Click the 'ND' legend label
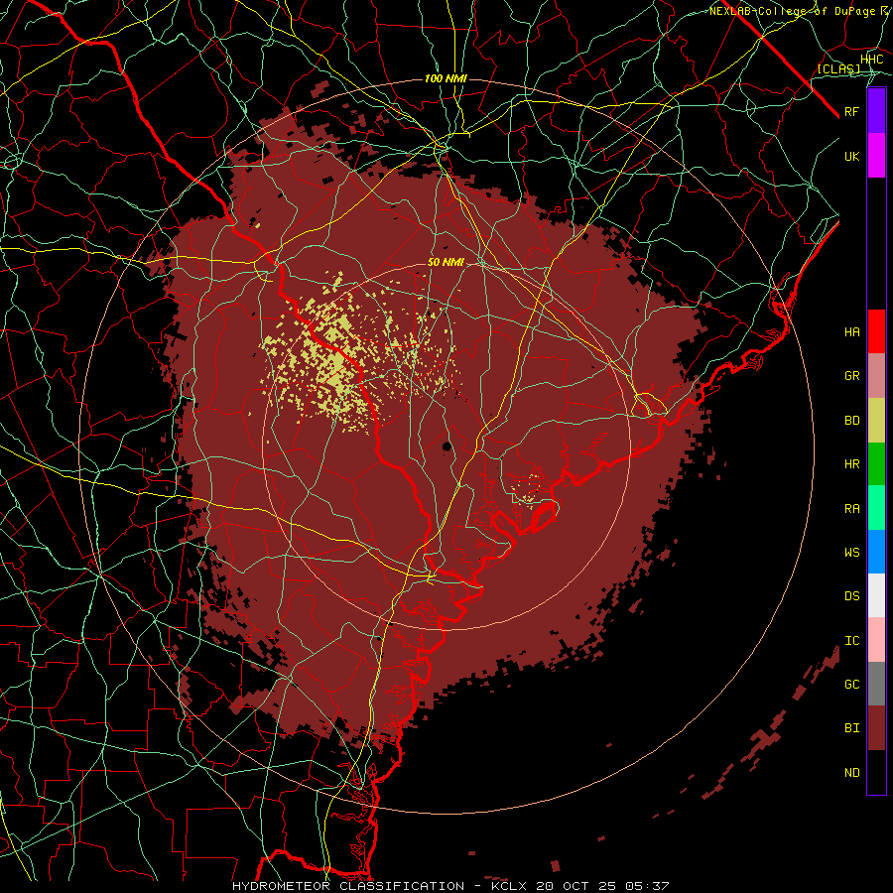 pos(851,773)
